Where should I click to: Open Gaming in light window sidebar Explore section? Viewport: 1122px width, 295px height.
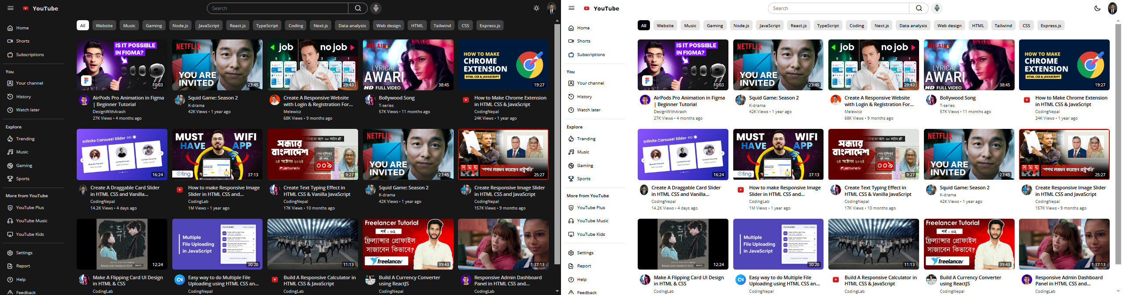coord(595,166)
